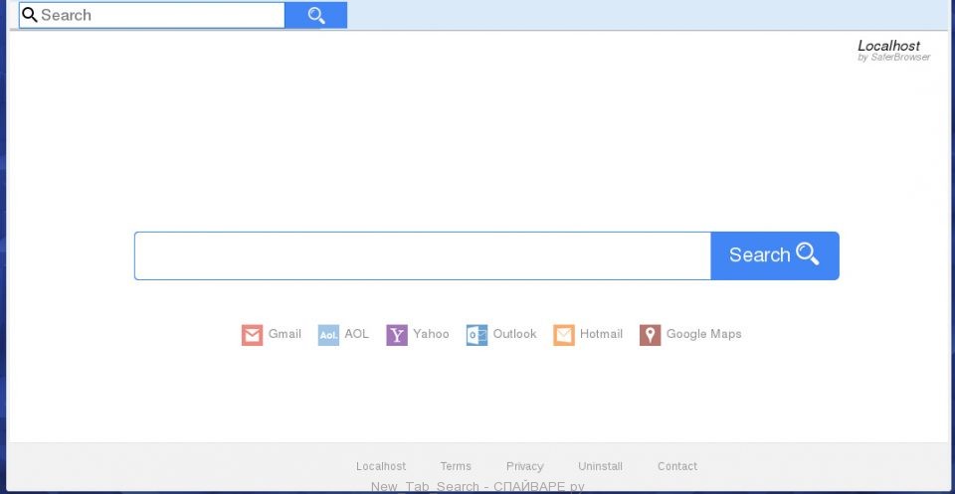Click the purple Yahoo icon

pyautogui.click(x=397, y=335)
